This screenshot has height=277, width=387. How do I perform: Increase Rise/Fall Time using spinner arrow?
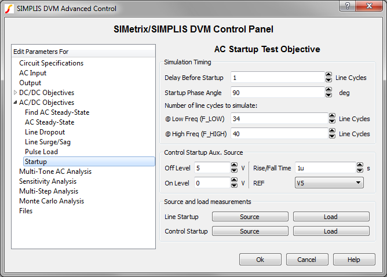[x=360, y=165]
